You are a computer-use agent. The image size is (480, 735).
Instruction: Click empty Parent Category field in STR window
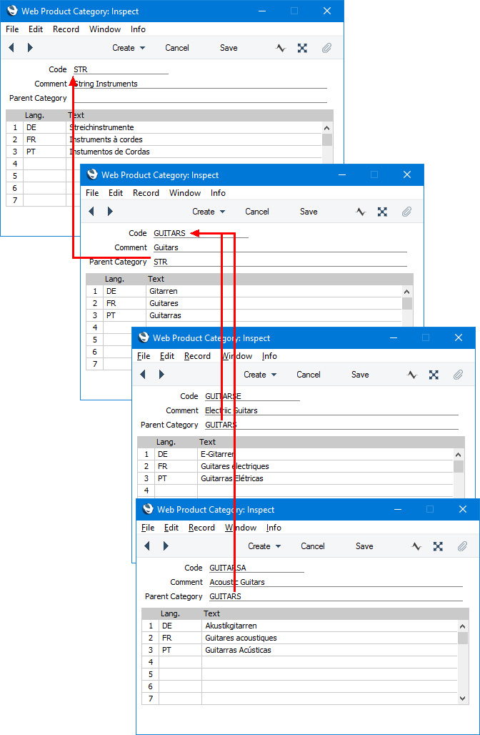(x=200, y=98)
